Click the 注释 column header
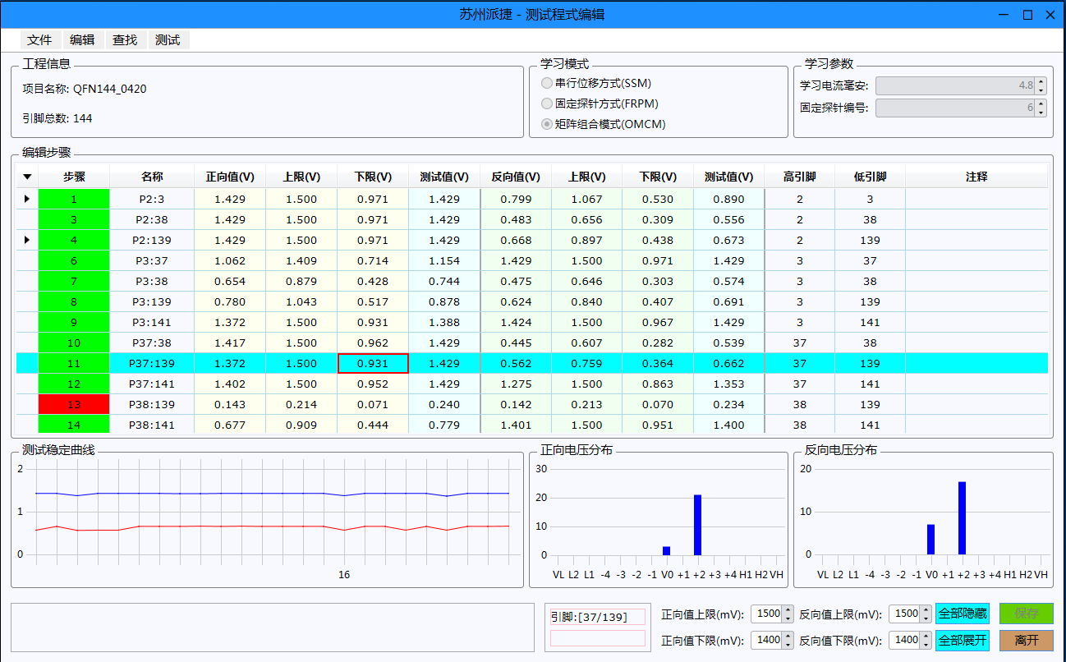 pos(976,177)
